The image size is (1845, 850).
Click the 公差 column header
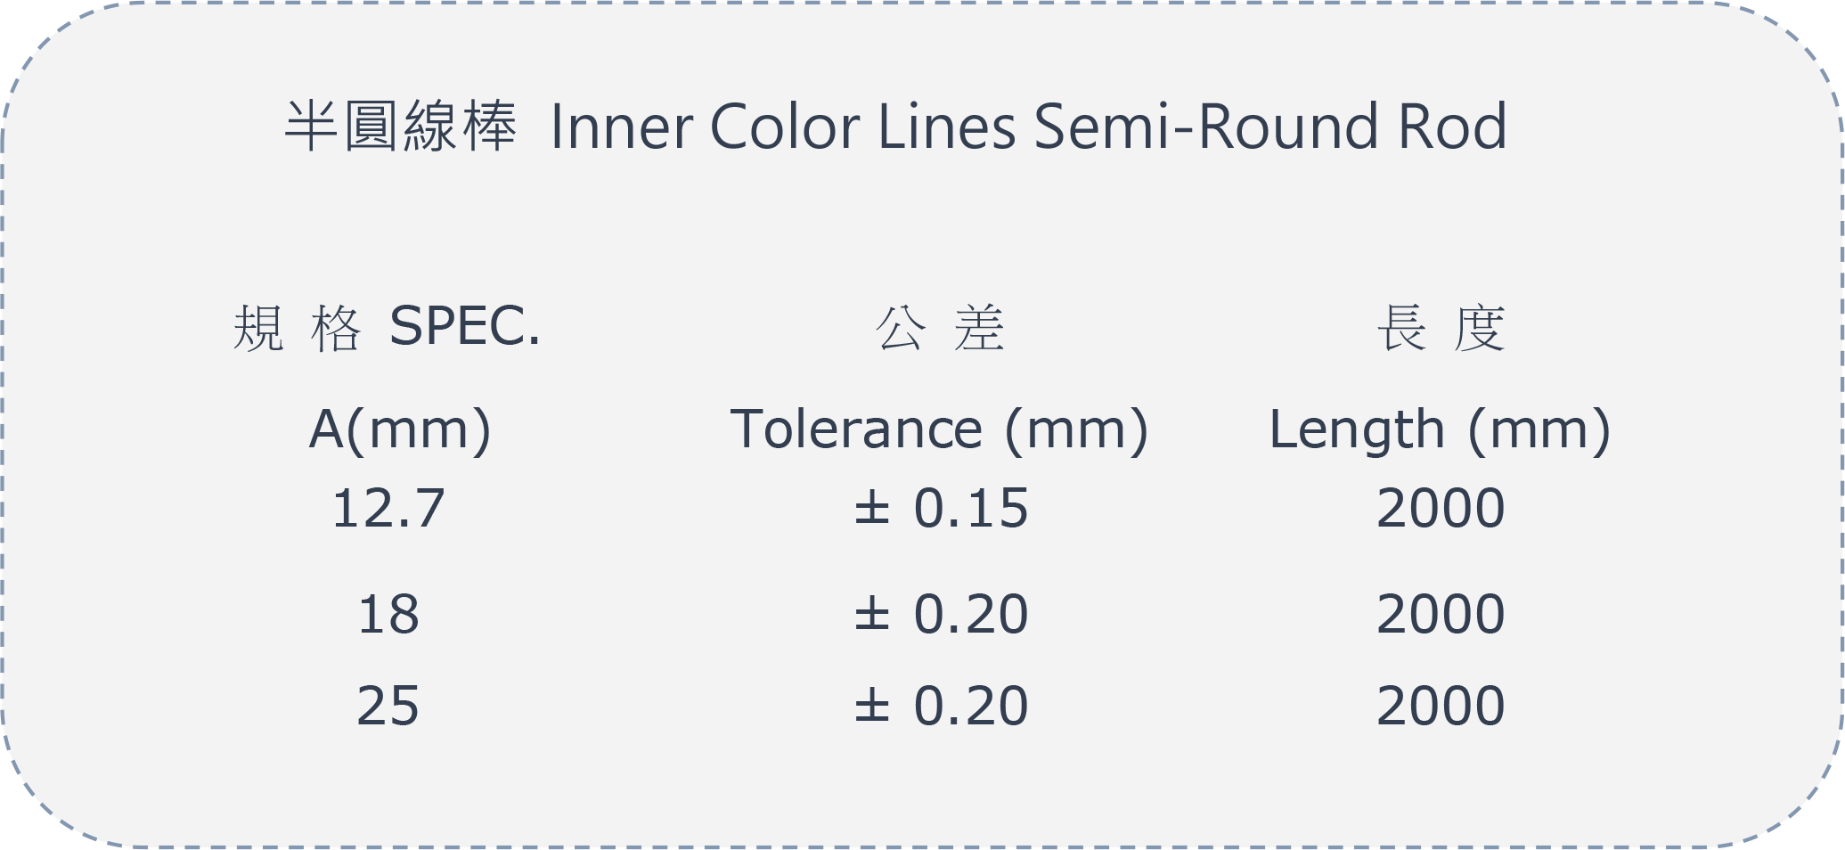point(941,328)
